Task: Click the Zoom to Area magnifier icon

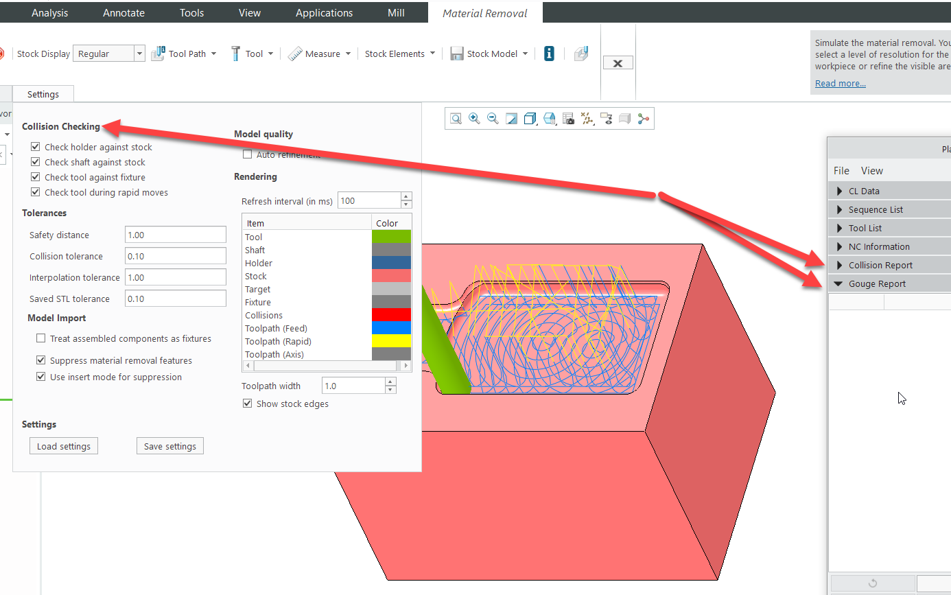Action: (x=456, y=118)
